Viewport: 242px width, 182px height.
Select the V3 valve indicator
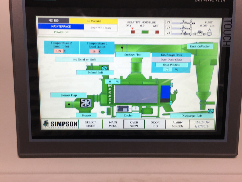click(x=168, y=33)
